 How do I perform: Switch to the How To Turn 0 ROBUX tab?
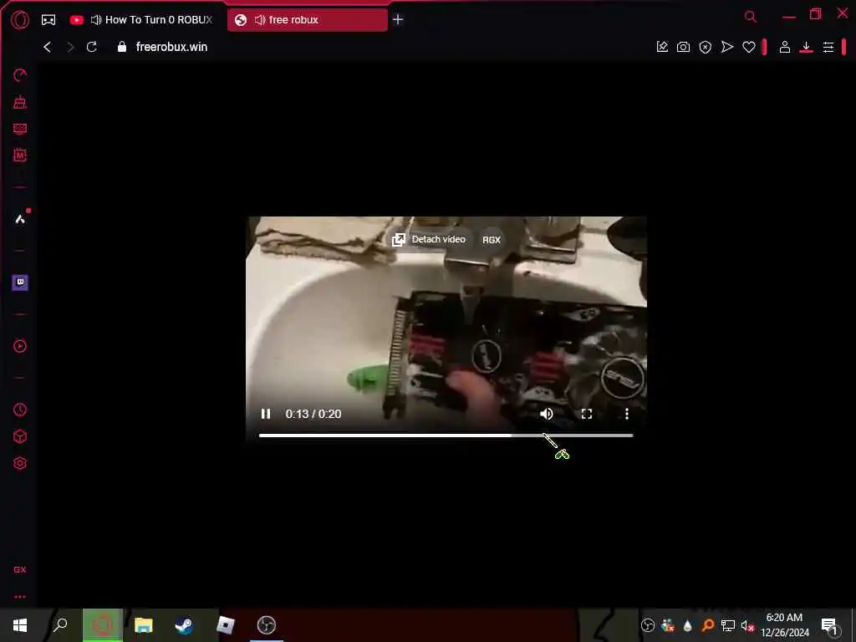[143, 20]
